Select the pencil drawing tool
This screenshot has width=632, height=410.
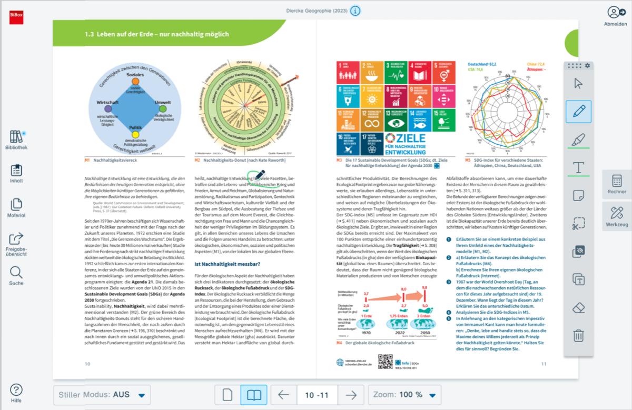[x=578, y=112]
